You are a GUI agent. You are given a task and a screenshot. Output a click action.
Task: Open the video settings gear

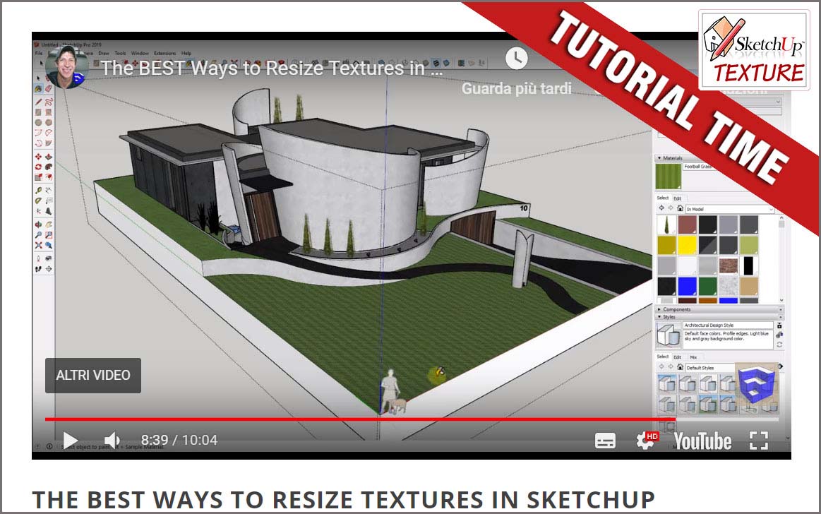pos(645,441)
